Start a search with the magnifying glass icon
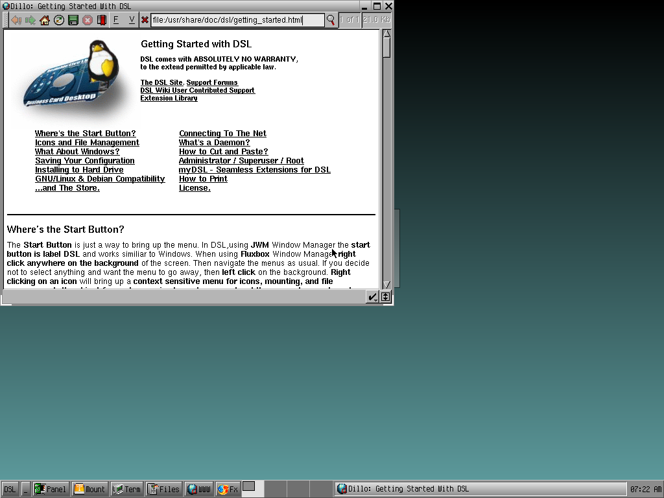This screenshot has height=498, width=664. pyautogui.click(x=331, y=19)
